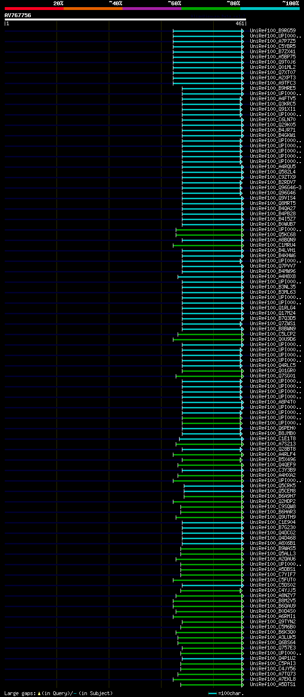Image resolution: width=304 pixels, height=697 pixels.
Task: Select UniRef100_Q7SG01 entry
Action: (272, 376)
